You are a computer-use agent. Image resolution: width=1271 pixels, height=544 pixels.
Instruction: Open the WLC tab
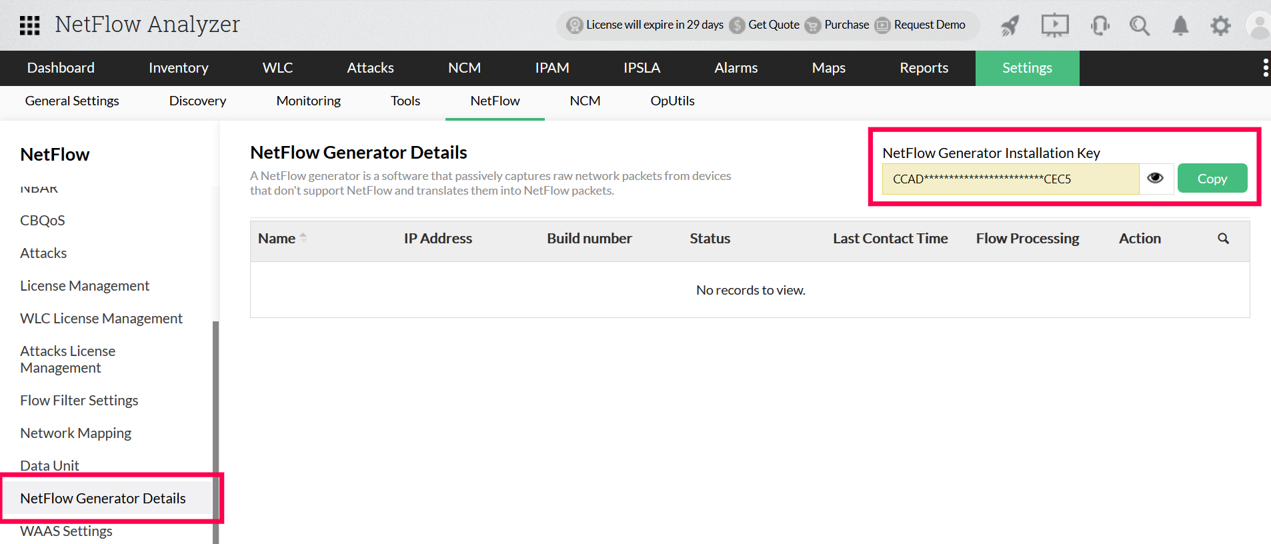click(x=277, y=68)
